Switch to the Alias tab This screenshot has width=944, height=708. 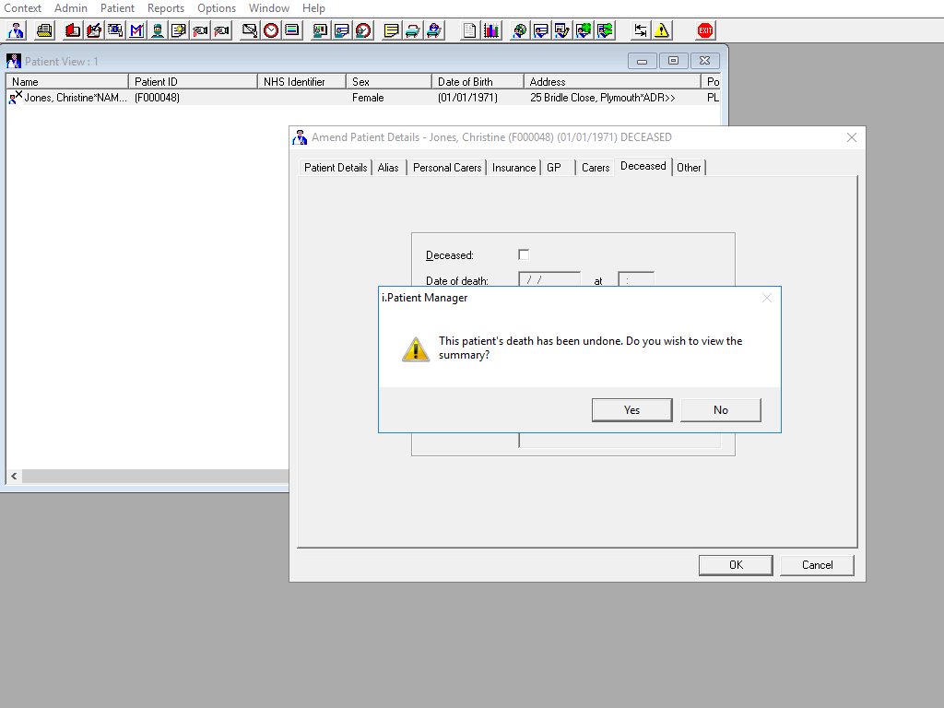[388, 168]
